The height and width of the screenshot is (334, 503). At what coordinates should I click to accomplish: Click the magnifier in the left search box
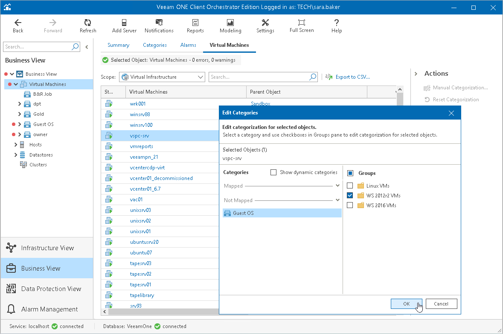click(75, 47)
